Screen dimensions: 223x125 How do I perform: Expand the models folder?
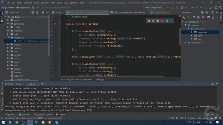8,44
